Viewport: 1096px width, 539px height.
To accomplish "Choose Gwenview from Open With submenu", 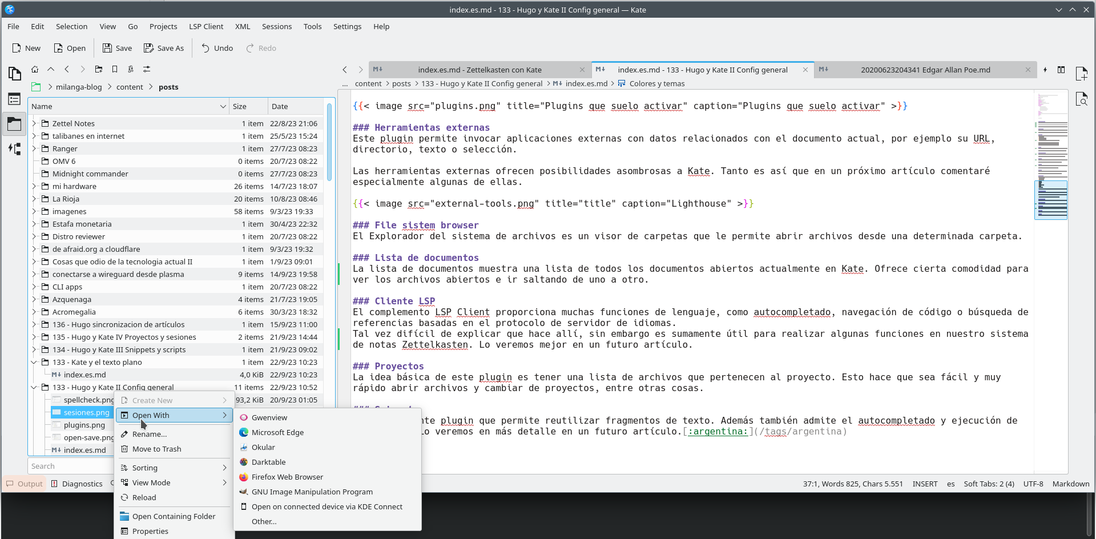I will tap(269, 417).
